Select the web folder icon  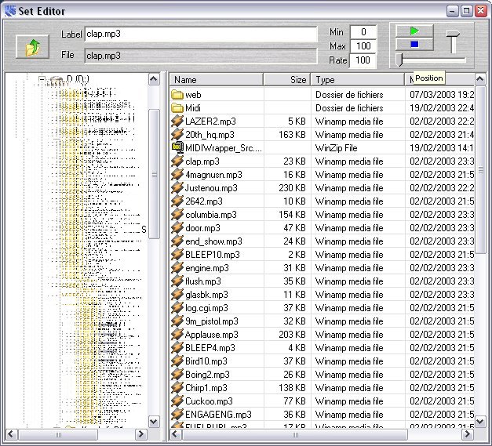177,95
